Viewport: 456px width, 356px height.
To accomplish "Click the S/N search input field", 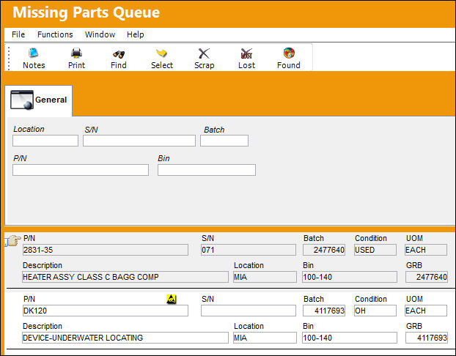I will click(139, 141).
